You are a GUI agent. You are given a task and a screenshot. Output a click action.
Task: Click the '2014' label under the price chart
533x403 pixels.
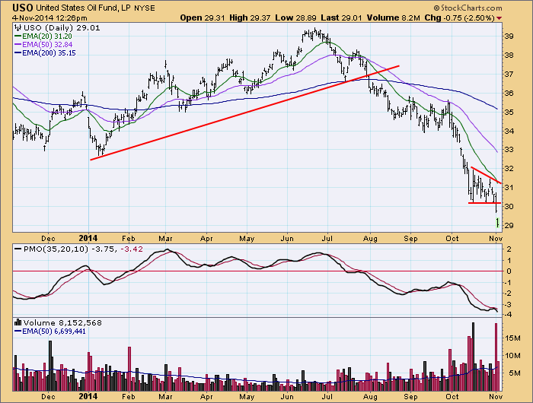88,238
